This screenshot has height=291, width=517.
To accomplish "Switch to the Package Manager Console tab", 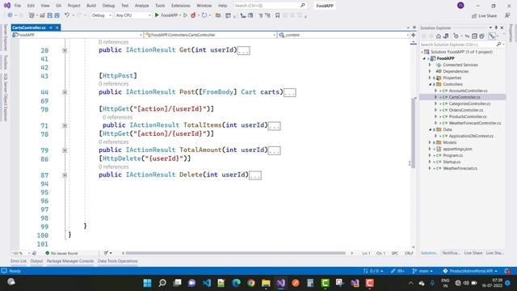I will [70, 261].
